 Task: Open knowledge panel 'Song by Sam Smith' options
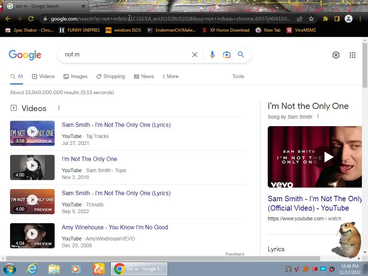coord(318,116)
